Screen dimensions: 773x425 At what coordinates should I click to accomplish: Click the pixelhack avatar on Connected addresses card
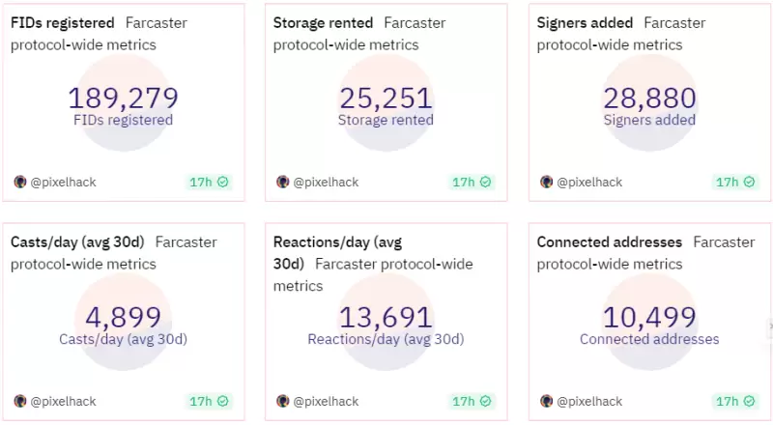547,401
